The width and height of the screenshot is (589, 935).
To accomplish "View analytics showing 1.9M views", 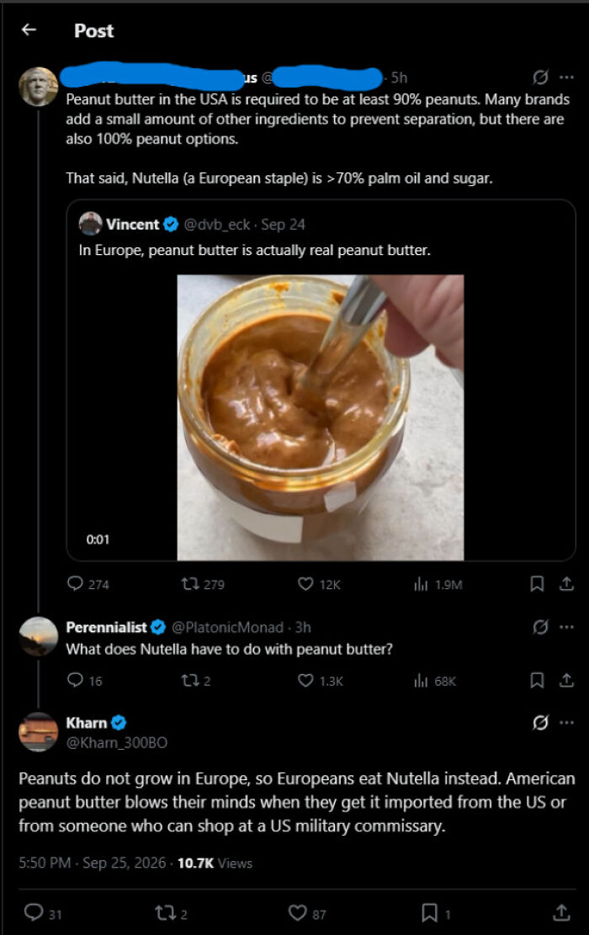I will (x=438, y=584).
